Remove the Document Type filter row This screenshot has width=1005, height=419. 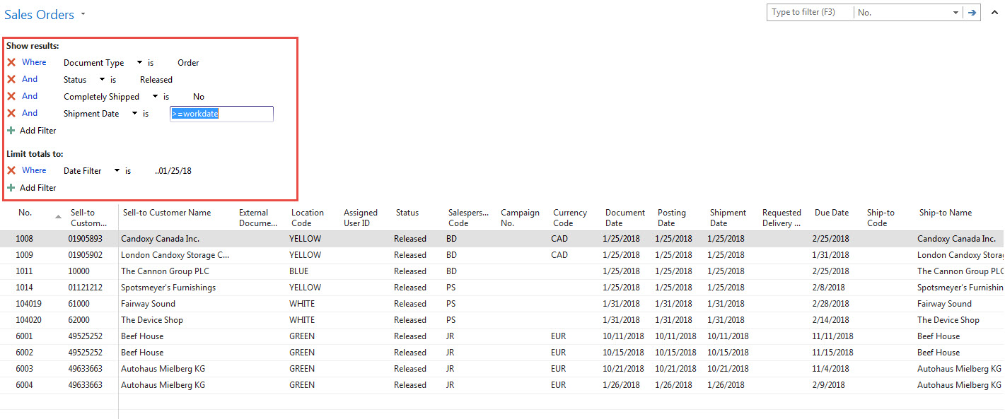(x=10, y=62)
